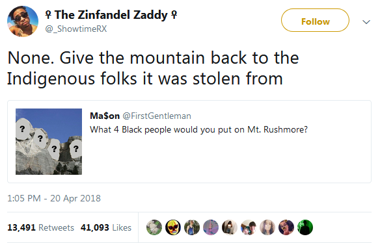
Task: Click the first liker avatar, gray-green
Action: [154, 227]
